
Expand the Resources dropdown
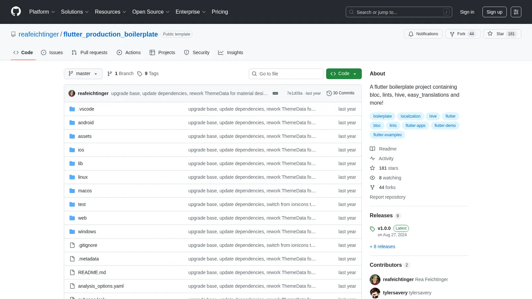tap(110, 12)
